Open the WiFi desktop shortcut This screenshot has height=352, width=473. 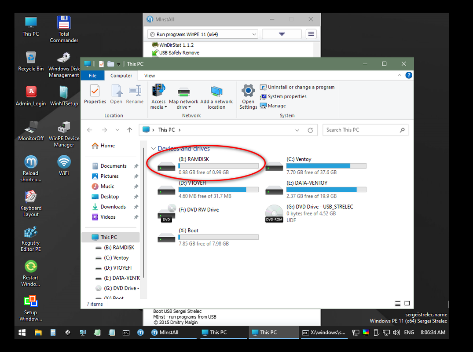pyautogui.click(x=64, y=165)
